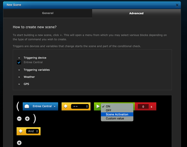Expand the Weather section
The image size is (187, 147).
19,77
